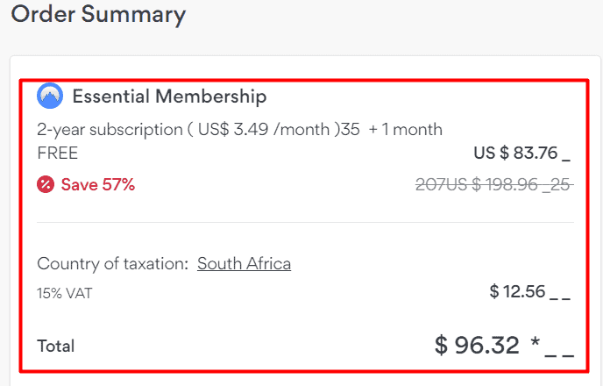Image resolution: width=603 pixels, height=386 pixels.
Task: Click the Save 57% discount label
Action: tap(97, 184)
